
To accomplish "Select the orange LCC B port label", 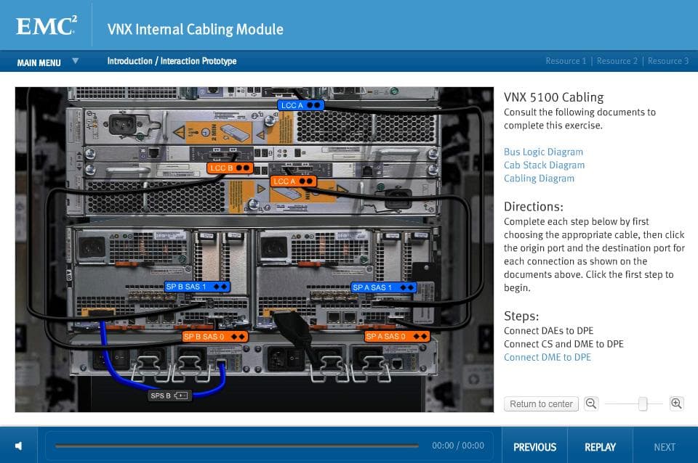I will (230, 168).
